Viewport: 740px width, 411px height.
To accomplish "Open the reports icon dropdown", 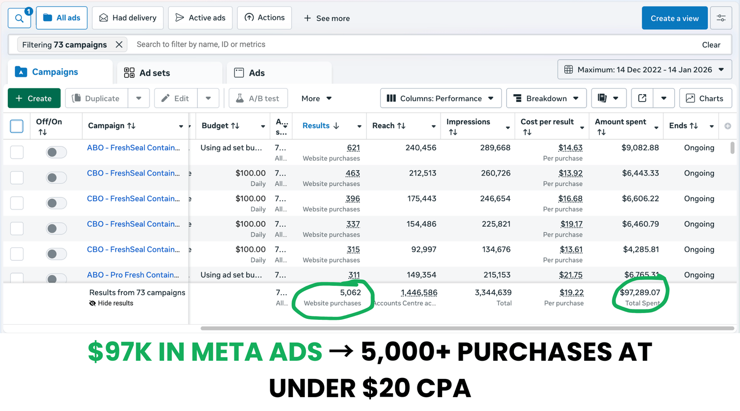I will click(608, 98).
